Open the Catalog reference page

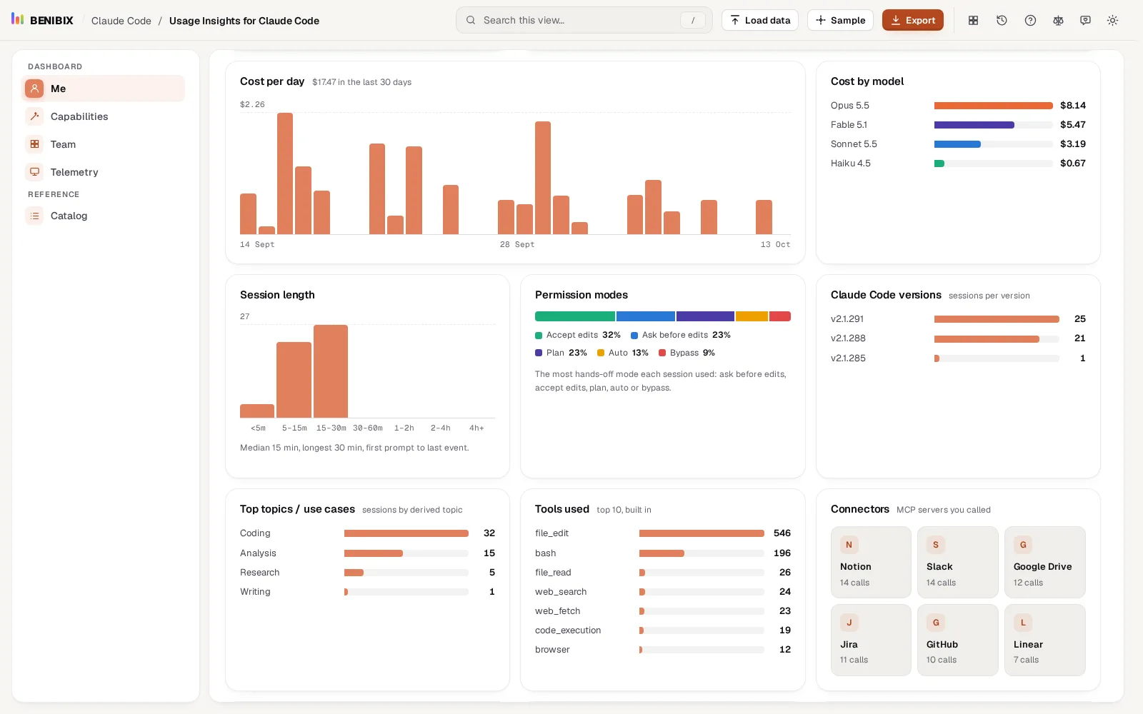click(x=103, y=216)
